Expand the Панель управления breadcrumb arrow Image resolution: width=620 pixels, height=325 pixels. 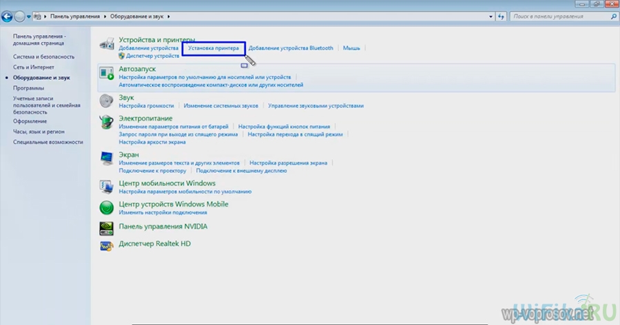pyautogui.click(x=105, y=15)
